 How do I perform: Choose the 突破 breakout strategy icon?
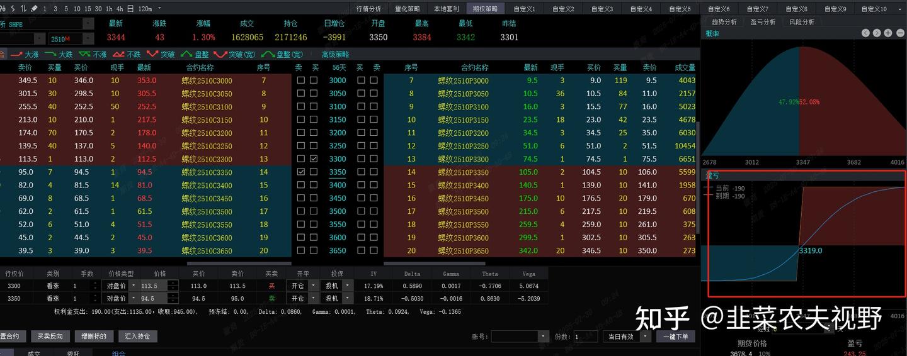[161, 55]
